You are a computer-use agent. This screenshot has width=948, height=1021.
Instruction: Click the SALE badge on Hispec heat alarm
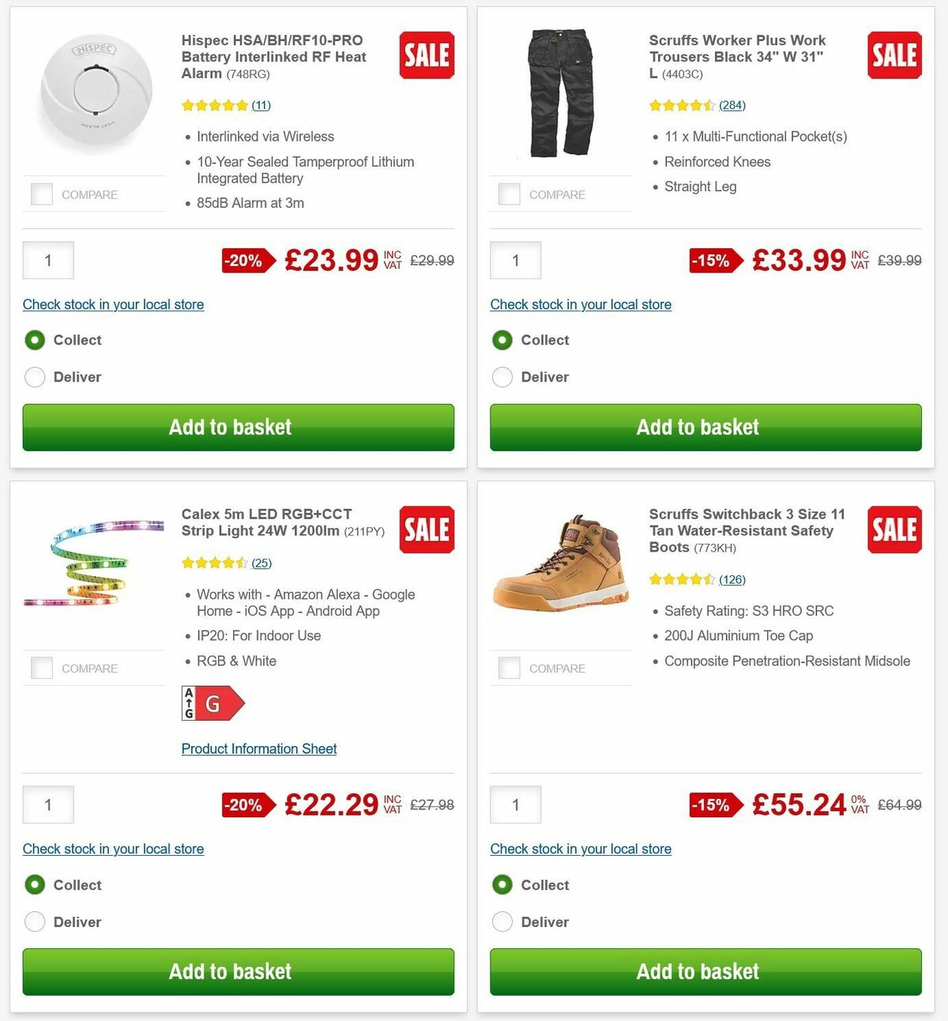click(427, 55)
